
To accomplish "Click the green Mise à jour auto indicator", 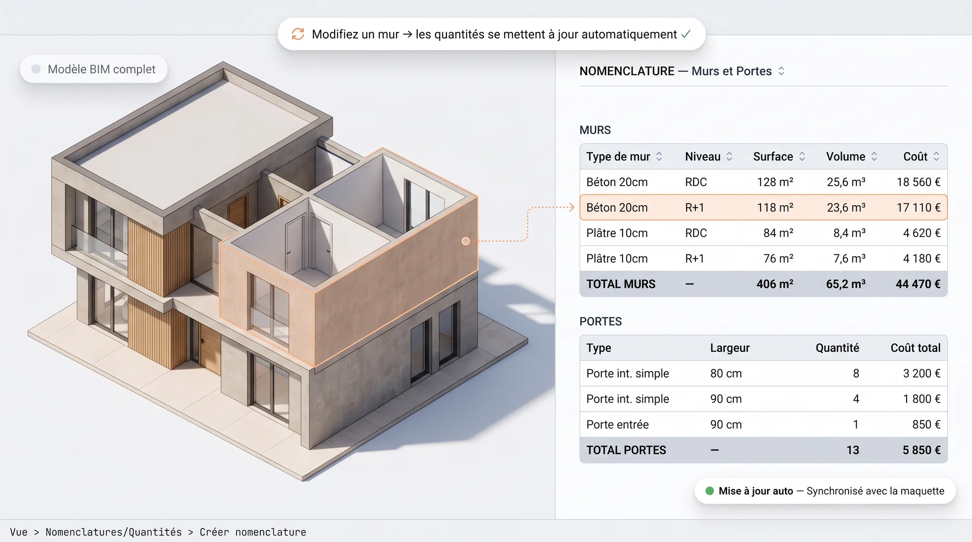I will (x=709, y=491).
